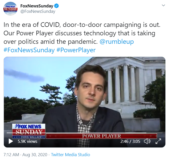Follow the #PowerPlayer hashtag

(76, 50)
